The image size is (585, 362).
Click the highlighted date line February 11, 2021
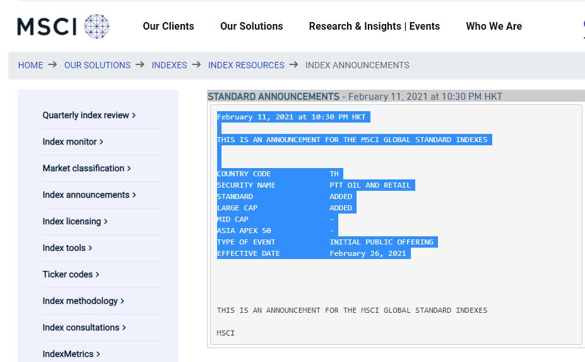(291, 117)
